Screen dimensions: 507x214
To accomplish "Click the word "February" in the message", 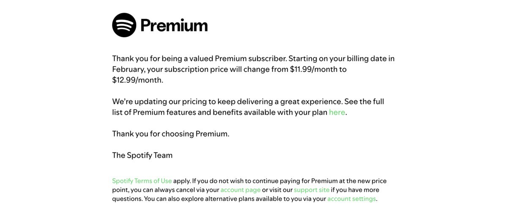I will pos(128,69).
